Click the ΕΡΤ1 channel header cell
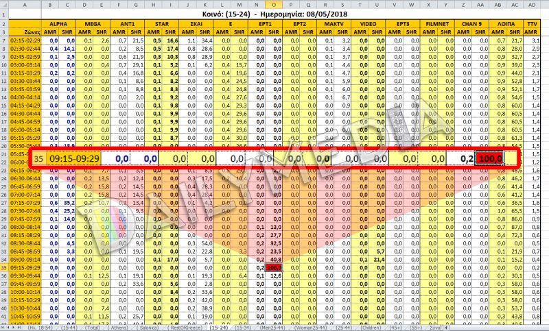The width and height of the screenshot is (549, 331). click(x=265, y=24)
